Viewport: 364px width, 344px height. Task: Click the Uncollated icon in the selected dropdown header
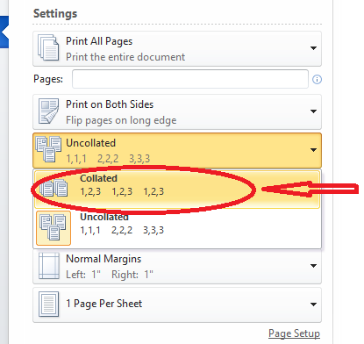pos(48,149)
